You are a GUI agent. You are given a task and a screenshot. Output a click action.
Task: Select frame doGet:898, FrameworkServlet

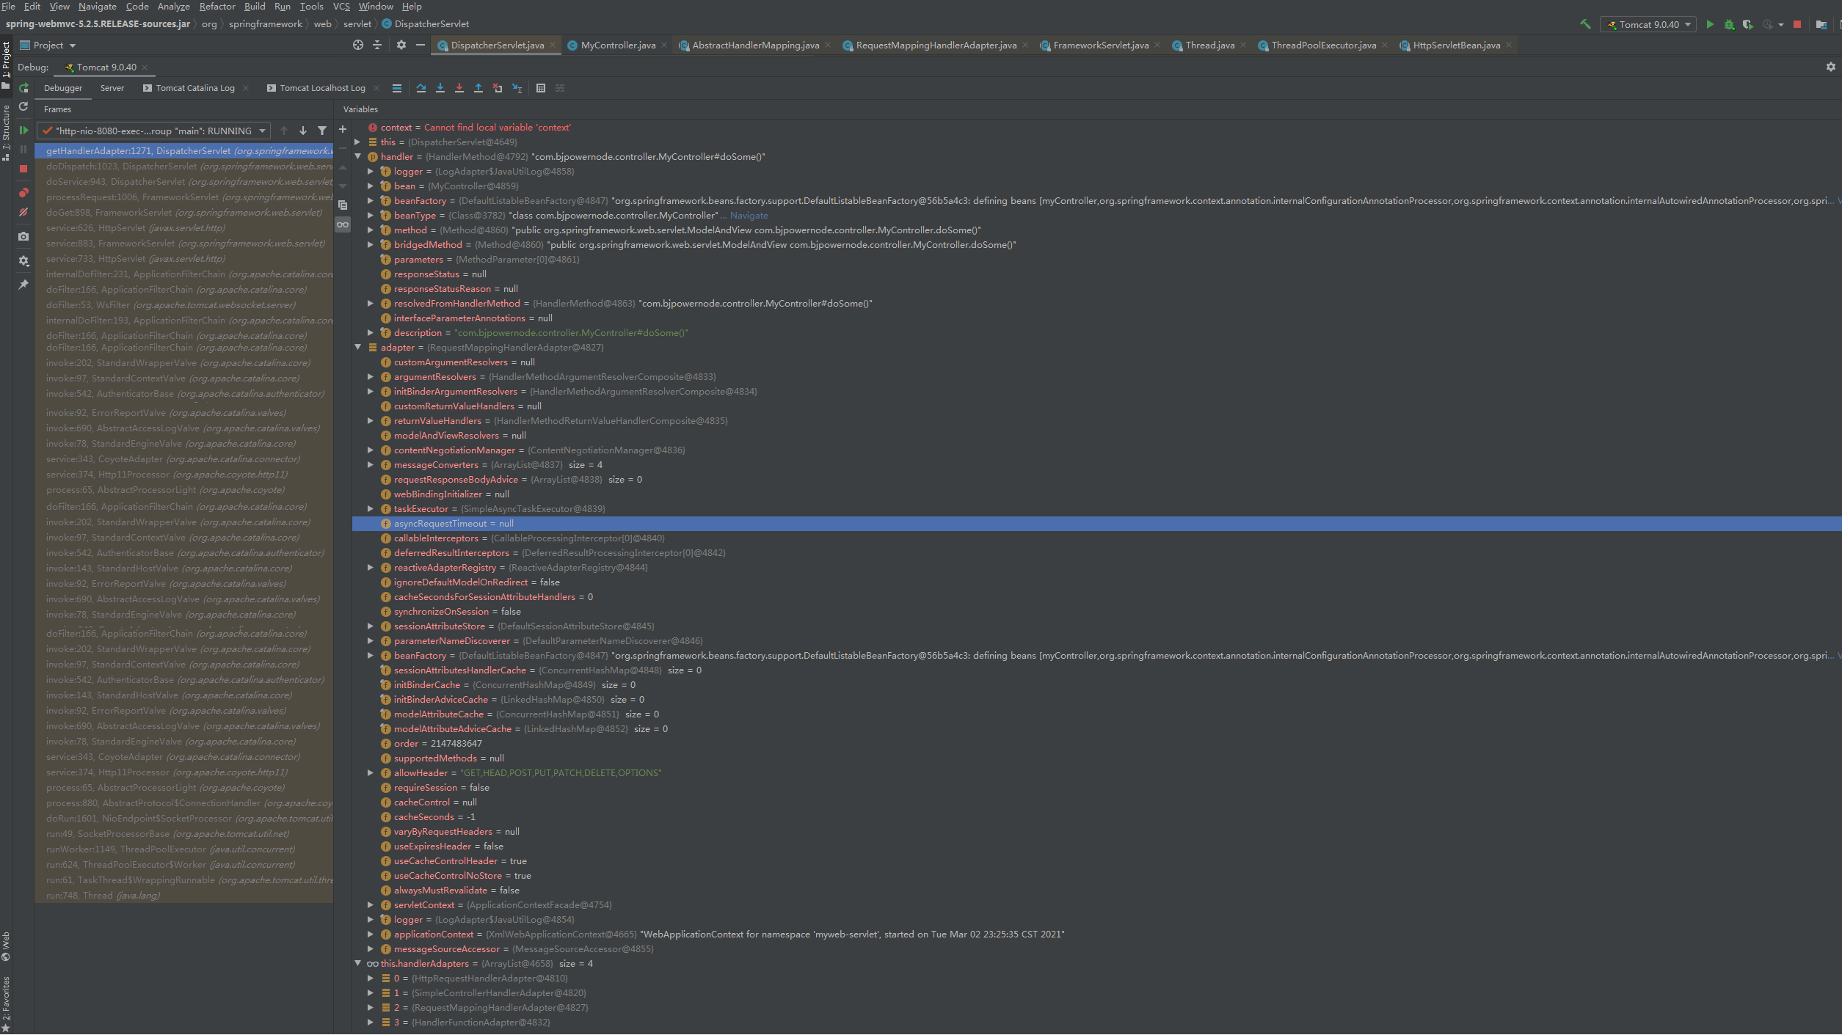point(184,212)
